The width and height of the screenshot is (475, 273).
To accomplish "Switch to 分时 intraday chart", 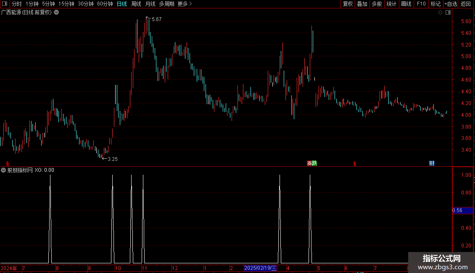I will 17,4.
